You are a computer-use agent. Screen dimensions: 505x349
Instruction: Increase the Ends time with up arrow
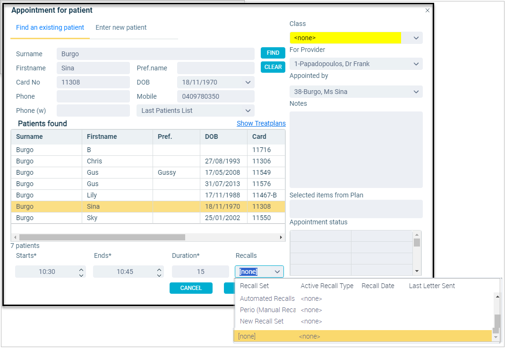tap(159, 270)
